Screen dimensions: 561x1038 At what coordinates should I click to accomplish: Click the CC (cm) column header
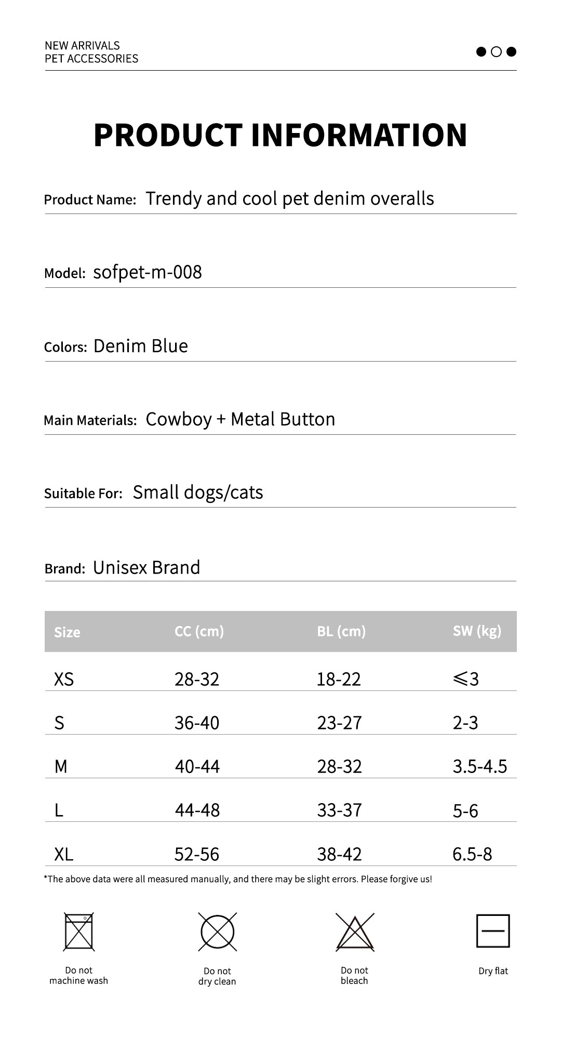[x=199, y=631]
